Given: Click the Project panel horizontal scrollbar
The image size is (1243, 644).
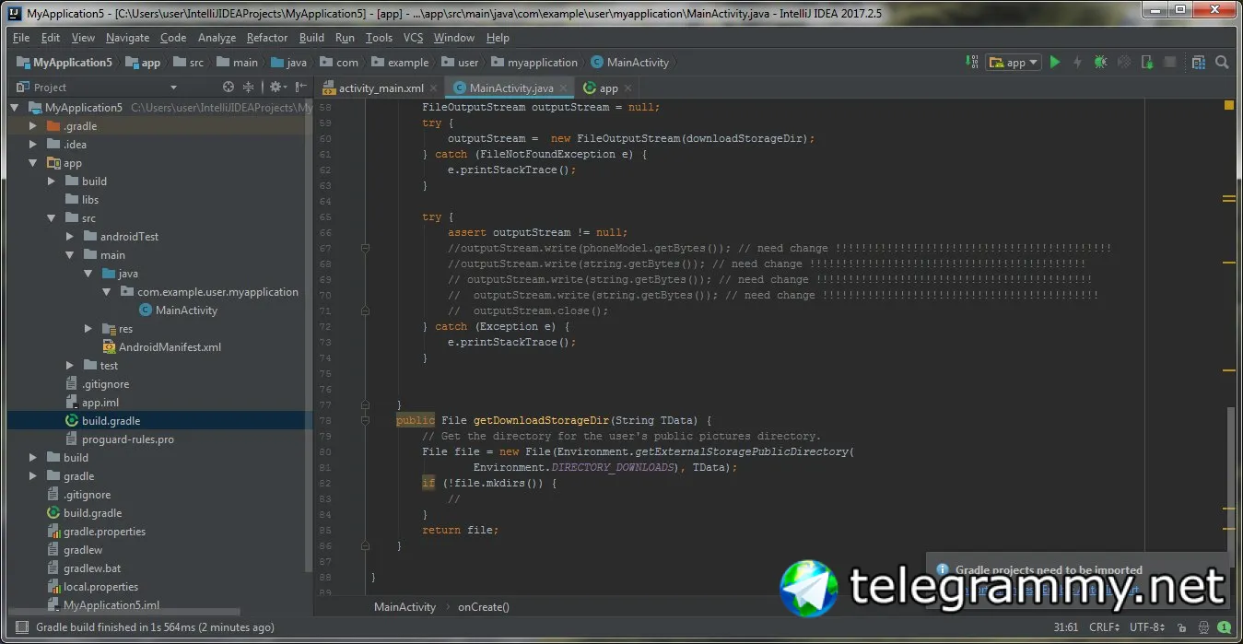Looking at the screenshot, I should [123, 611].
